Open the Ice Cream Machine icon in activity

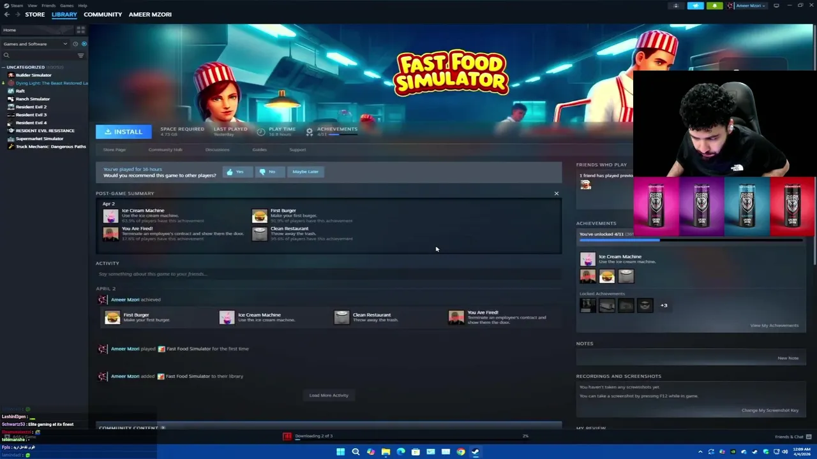pyautogui.click(x=227, y=317)
